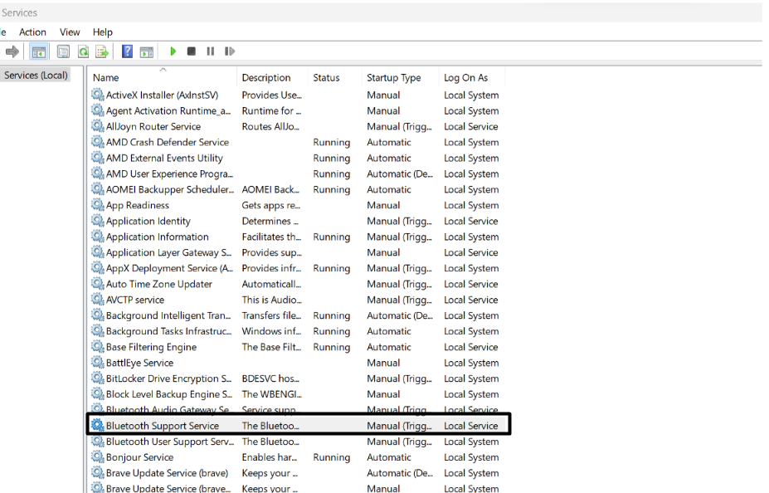Select the Bluetooth Support Service row

163,426
